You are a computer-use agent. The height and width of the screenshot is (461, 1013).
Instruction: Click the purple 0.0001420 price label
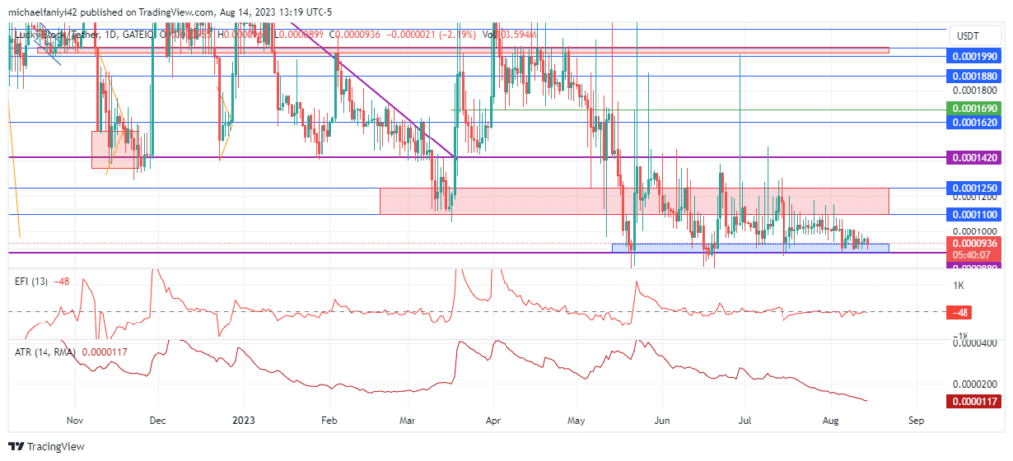coord(974,157)
